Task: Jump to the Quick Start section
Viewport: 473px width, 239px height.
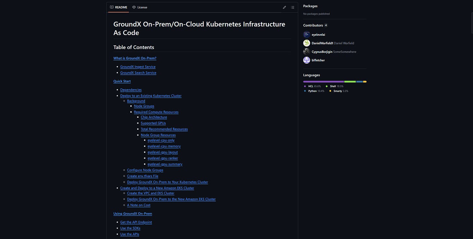Action: pyautogui.click(x=122, y=81)
